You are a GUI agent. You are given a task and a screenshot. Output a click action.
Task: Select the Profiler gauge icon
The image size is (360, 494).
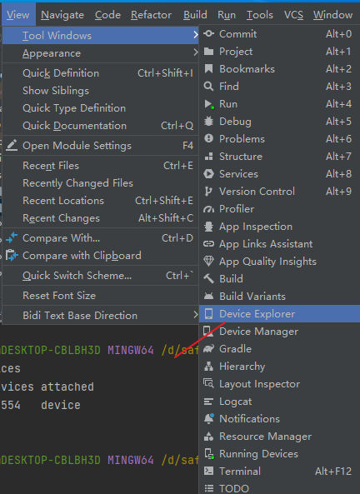(x=208, y=209)
